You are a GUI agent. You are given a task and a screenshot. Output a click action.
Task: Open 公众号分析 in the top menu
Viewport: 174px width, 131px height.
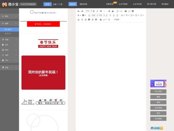(x=137, y=4)
